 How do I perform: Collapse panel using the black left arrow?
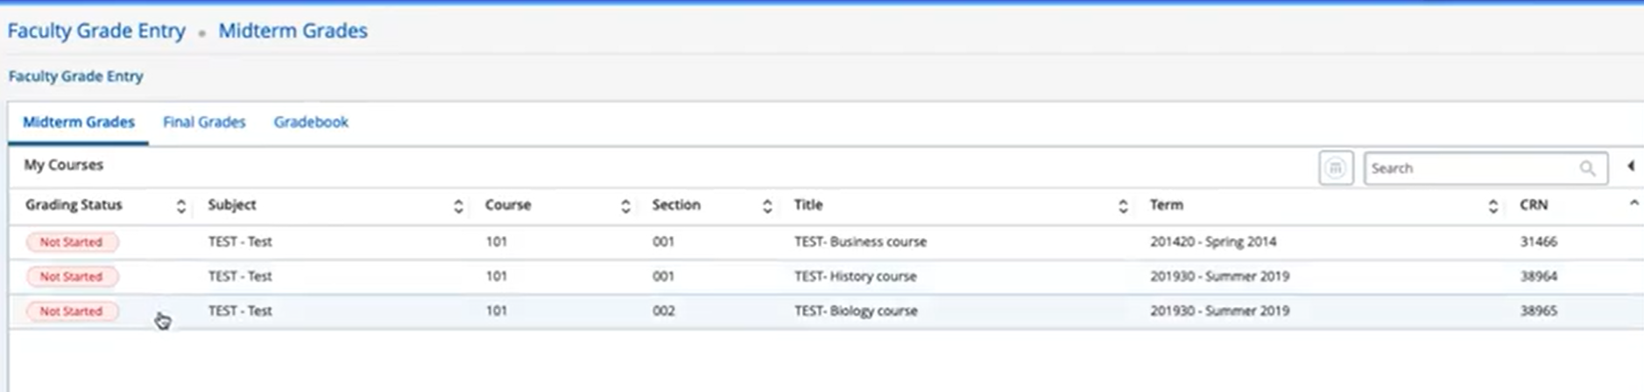pyautogui.click(x=1631, y=166)
